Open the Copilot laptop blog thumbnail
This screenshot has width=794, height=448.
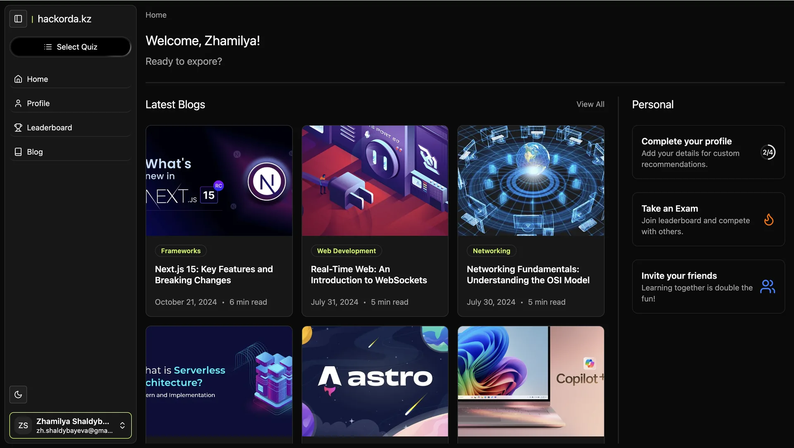tap(531, 381)
